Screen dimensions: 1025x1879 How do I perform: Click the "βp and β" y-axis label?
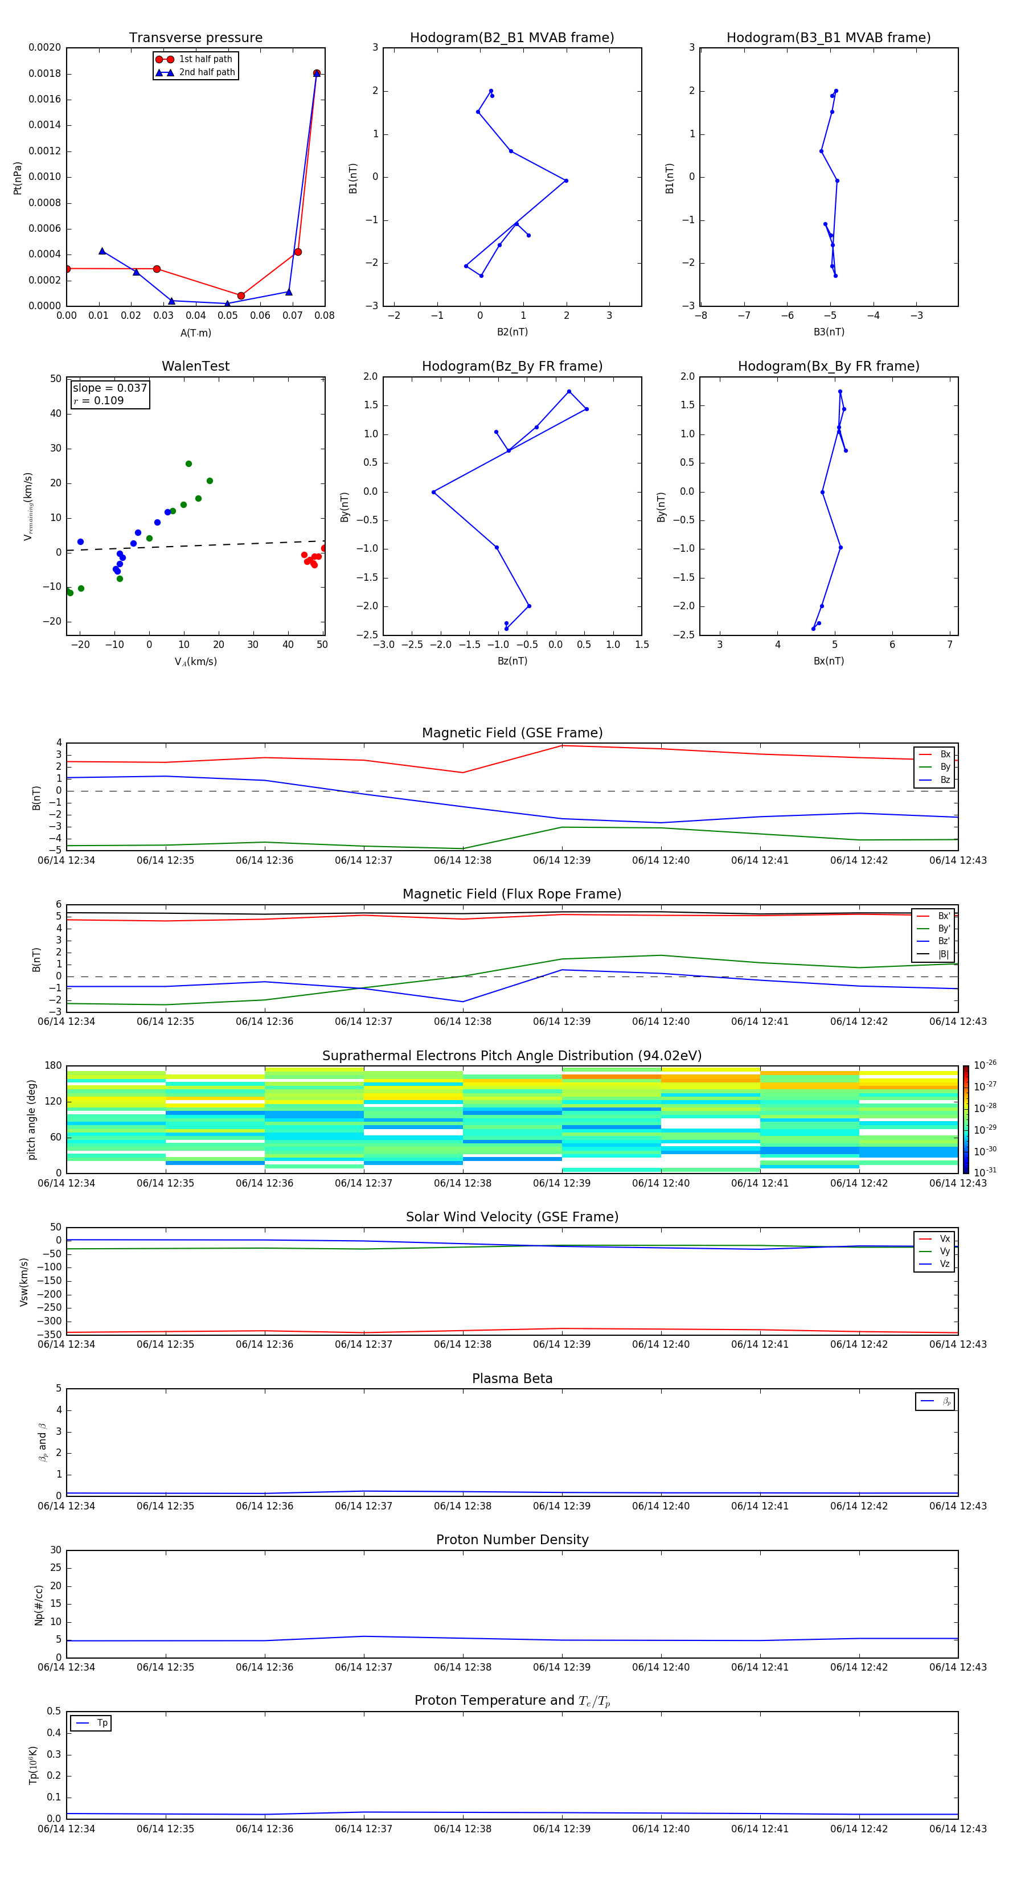(42, 1442)
